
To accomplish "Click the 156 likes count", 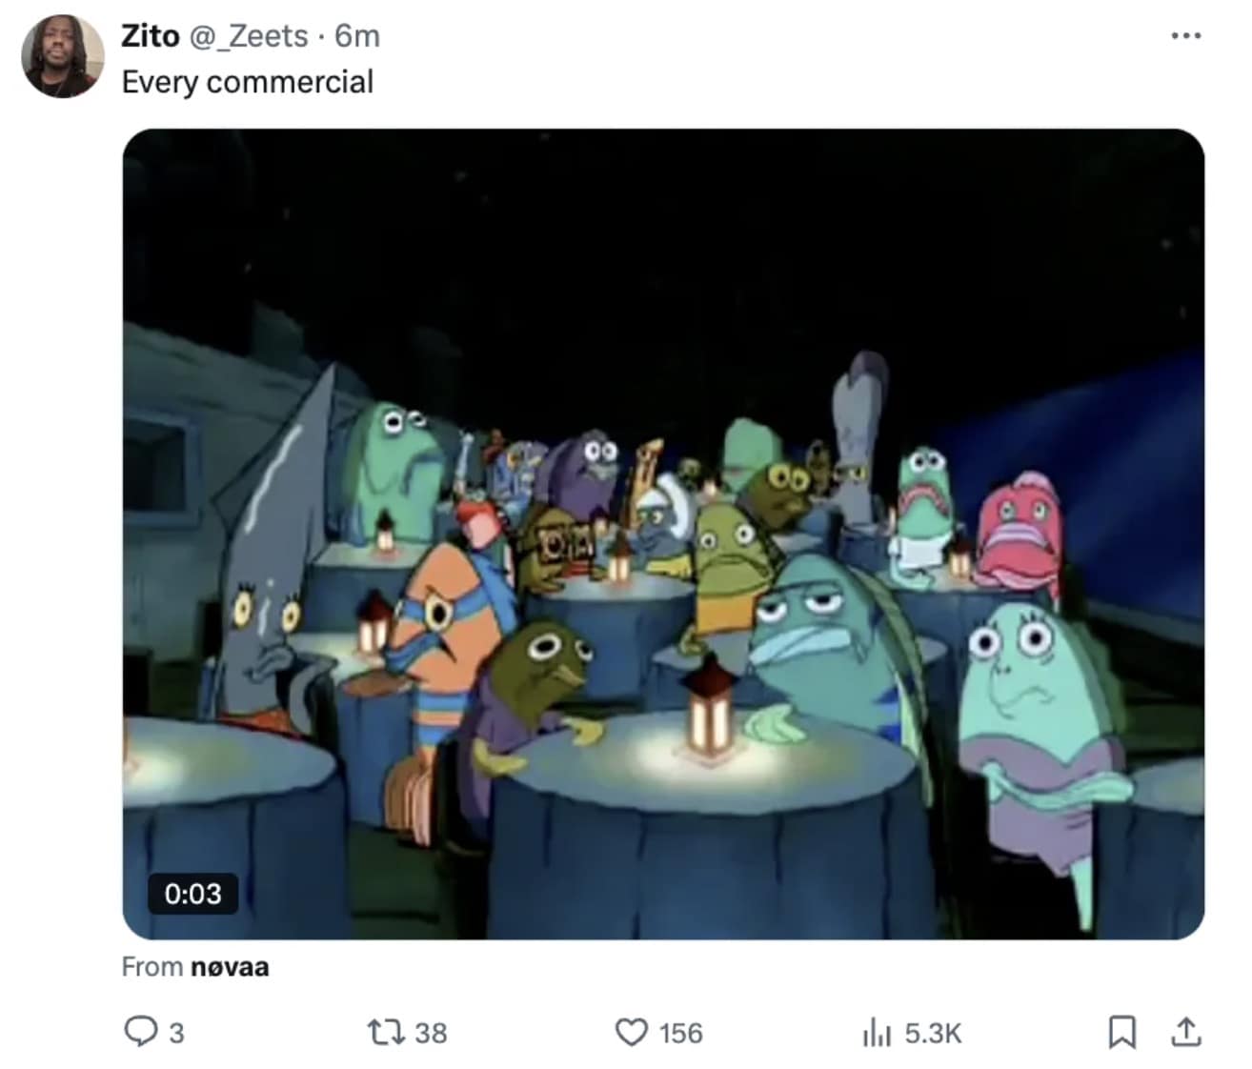I will tap(680, 1033).
